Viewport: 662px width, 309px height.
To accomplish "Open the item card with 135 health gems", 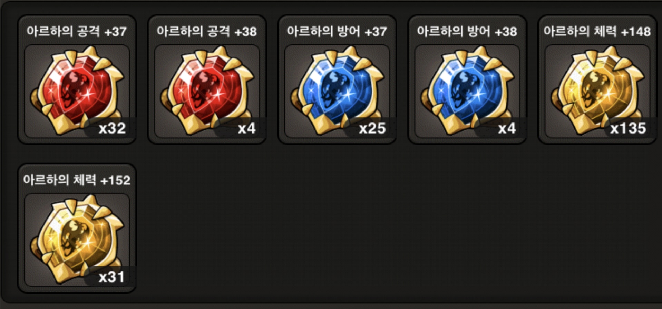I will click(x=597, y=79).
